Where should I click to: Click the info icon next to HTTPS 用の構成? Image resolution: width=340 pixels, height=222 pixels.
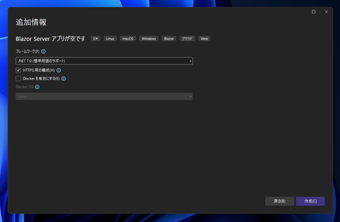pyautogui.click(x=59, y=70)
